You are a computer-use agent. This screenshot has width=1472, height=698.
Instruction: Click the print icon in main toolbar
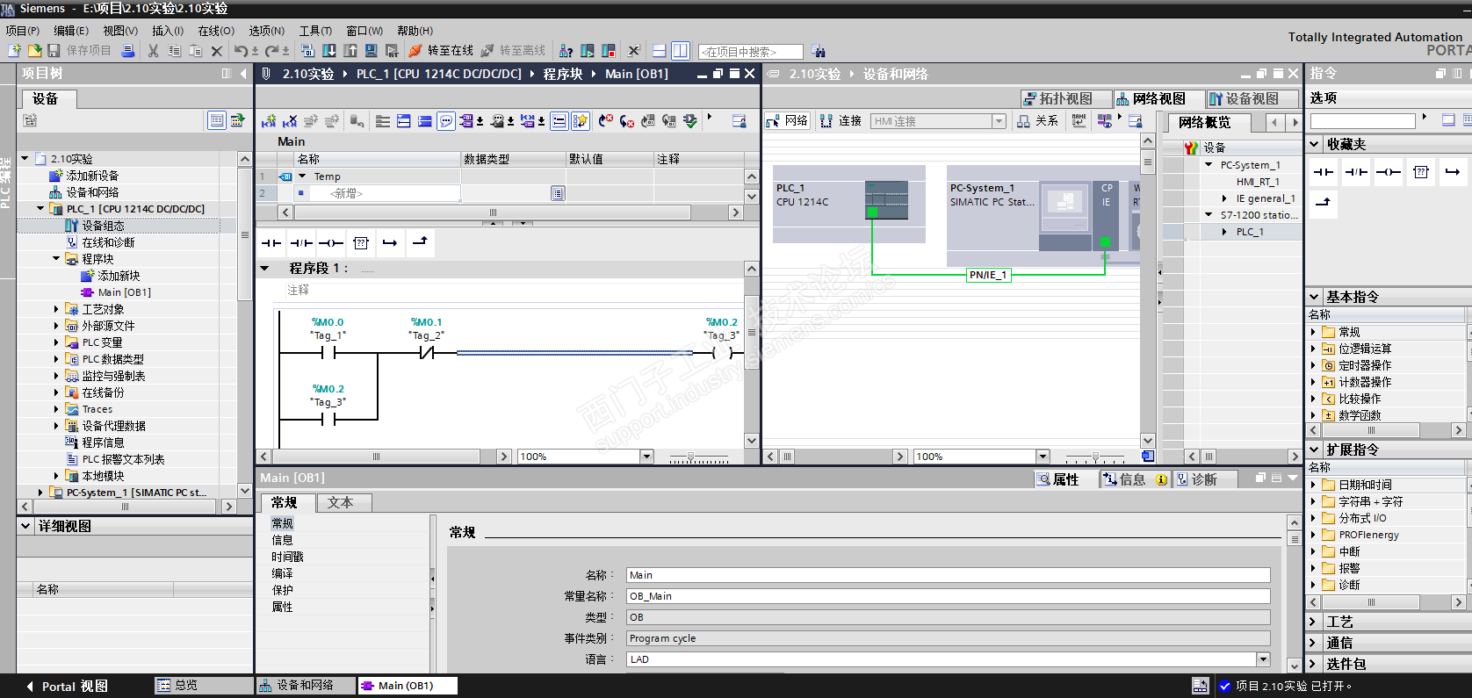point(128,51)
